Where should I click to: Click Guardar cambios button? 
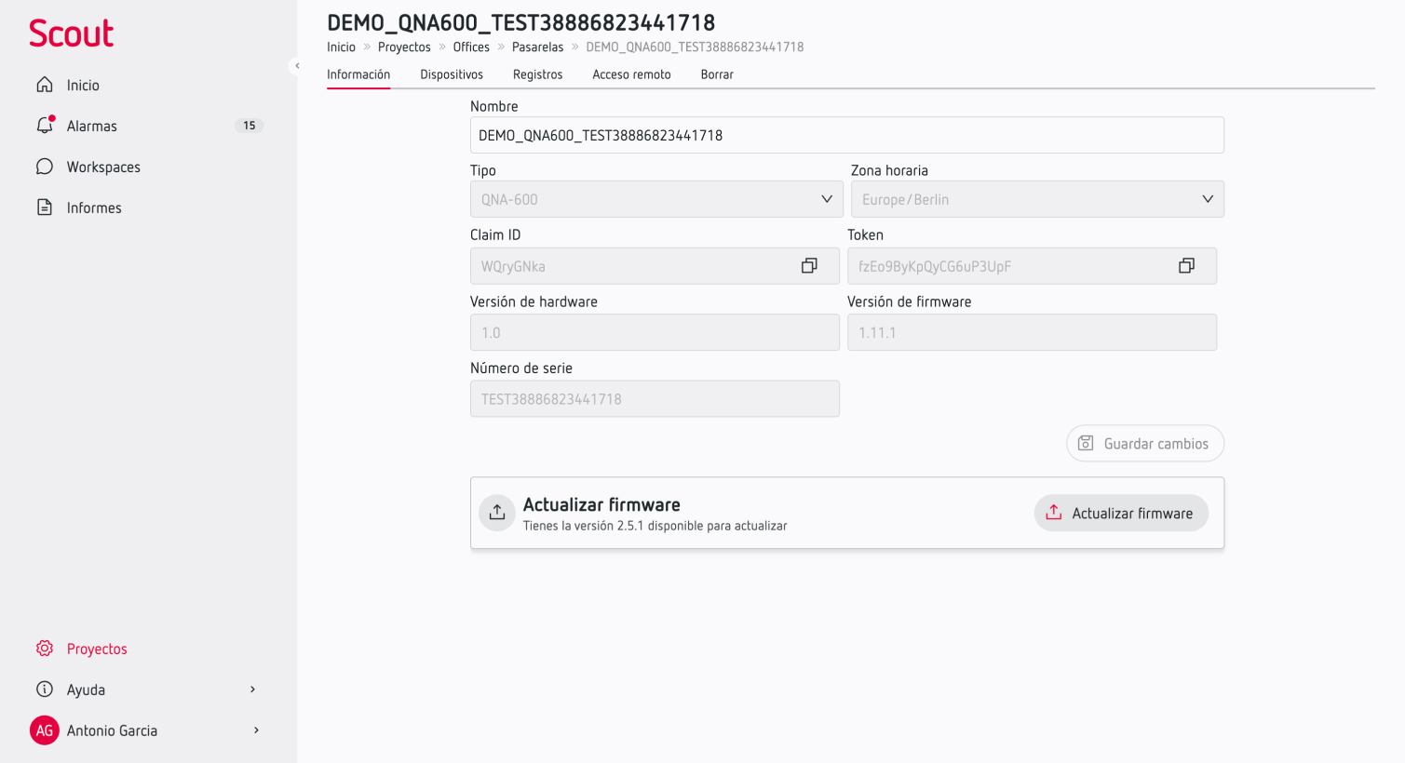pos(1145,443)
